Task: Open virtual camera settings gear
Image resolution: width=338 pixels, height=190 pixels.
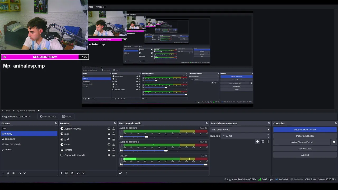Action: pyautogui.click(x=334, y=142)
